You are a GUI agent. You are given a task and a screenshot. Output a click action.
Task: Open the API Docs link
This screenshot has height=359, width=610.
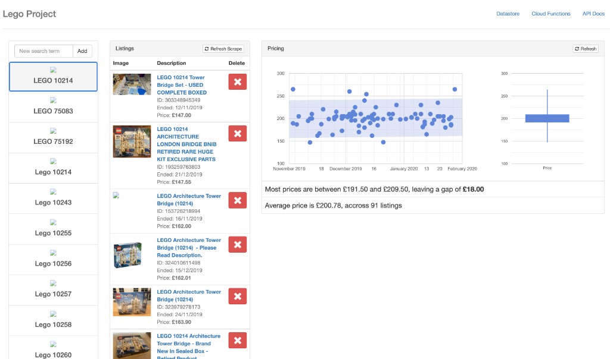coord(593,14)
